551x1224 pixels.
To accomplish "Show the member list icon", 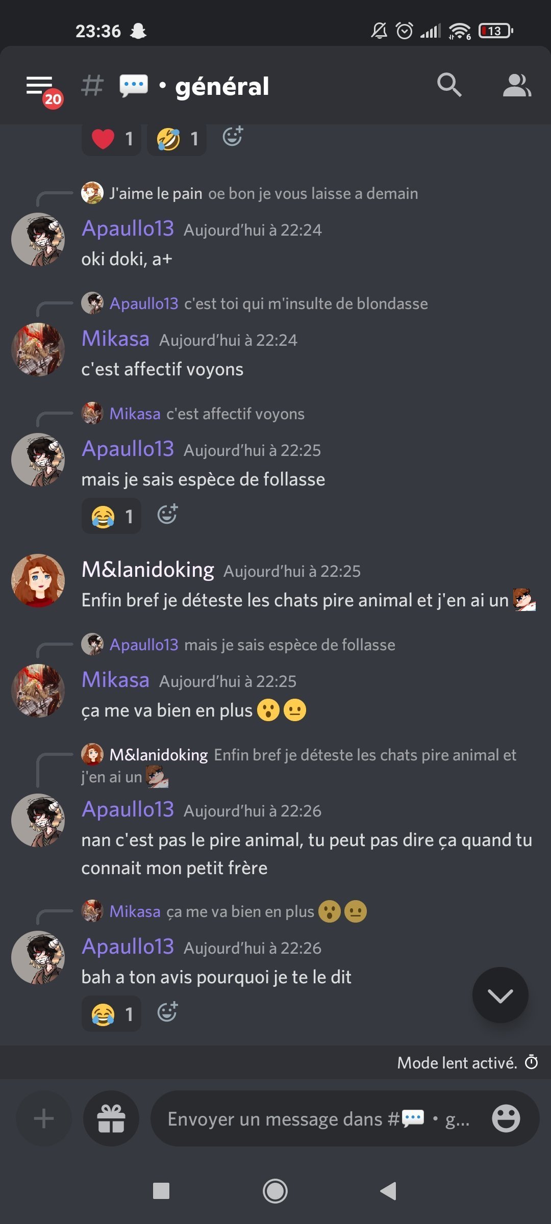I will pyautogui.click(x=516, y=85).
